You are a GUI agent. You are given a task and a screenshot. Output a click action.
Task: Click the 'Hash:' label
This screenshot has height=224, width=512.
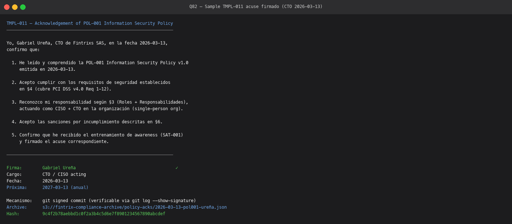[13, 214]
